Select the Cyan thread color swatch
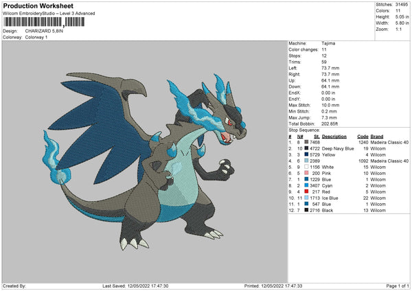Image resolution: width=412 pixels, height=291 pixels. coord(306,185)
